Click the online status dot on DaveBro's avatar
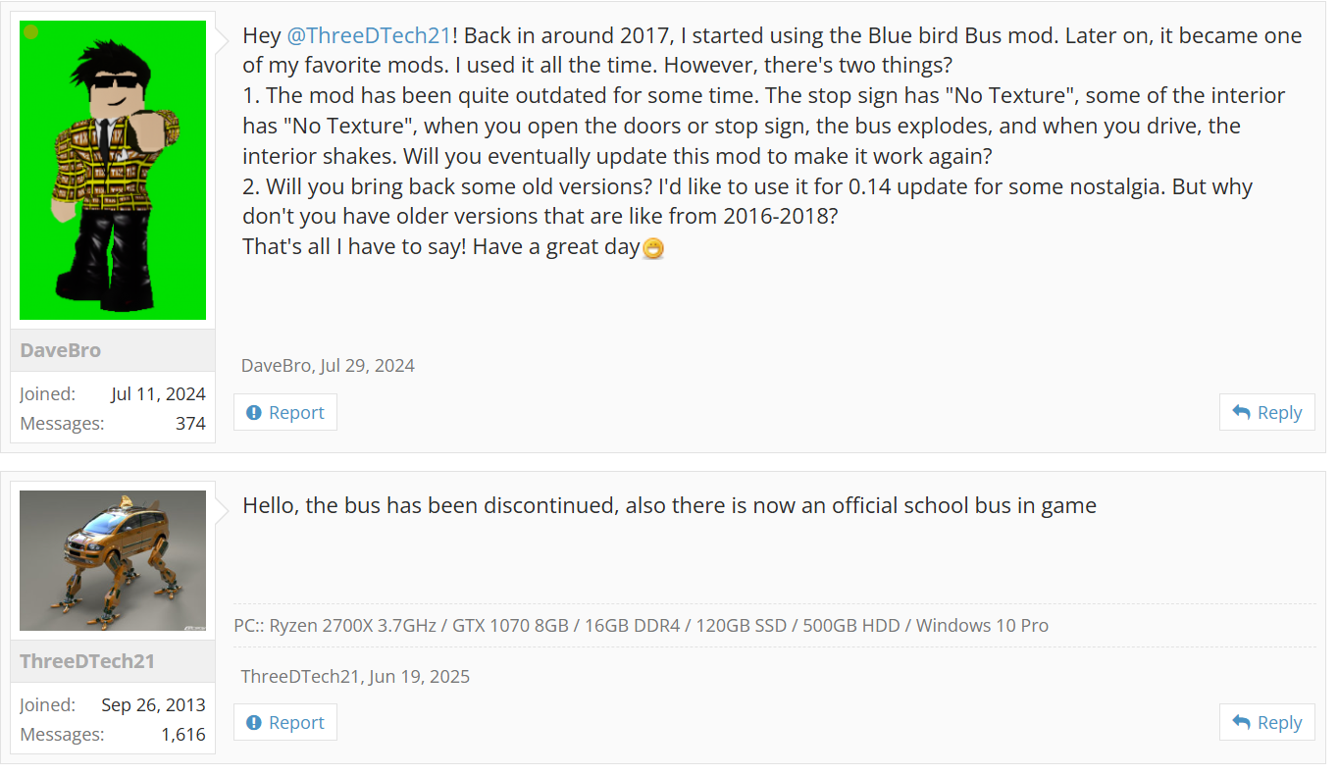 pos(31,32)
